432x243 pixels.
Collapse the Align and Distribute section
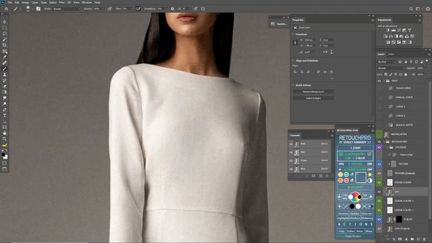click(293, 60)
